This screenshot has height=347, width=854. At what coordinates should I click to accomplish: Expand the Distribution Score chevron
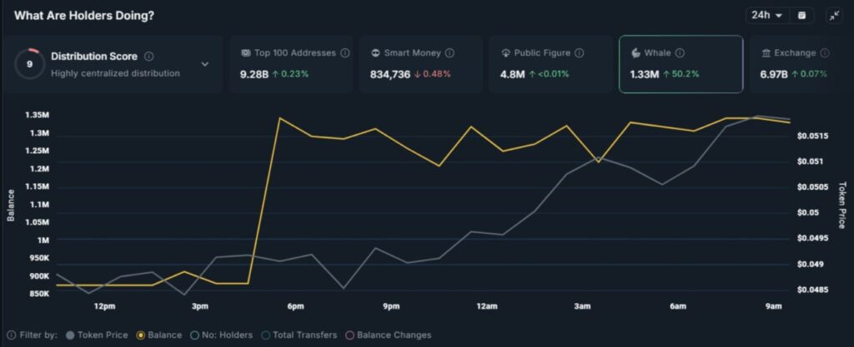205,64
